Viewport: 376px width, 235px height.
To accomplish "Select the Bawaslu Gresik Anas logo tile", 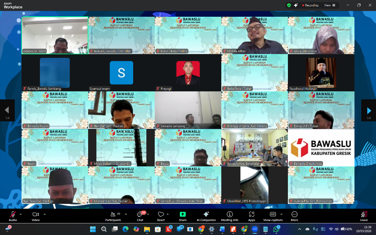I will 321,148.
